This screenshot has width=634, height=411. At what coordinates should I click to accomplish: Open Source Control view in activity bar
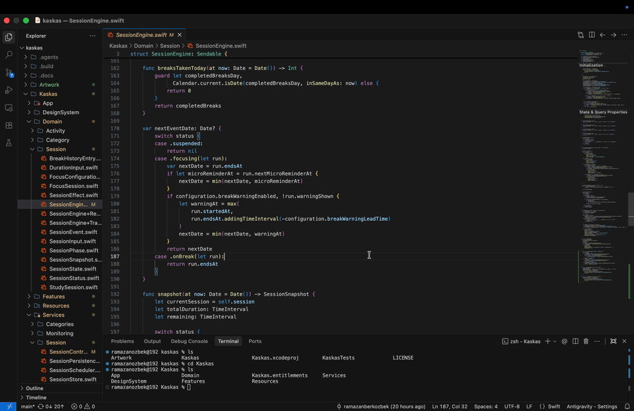pos(9,73)
